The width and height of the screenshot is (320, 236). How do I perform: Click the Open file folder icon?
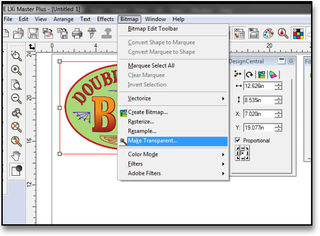click(18, 33)
